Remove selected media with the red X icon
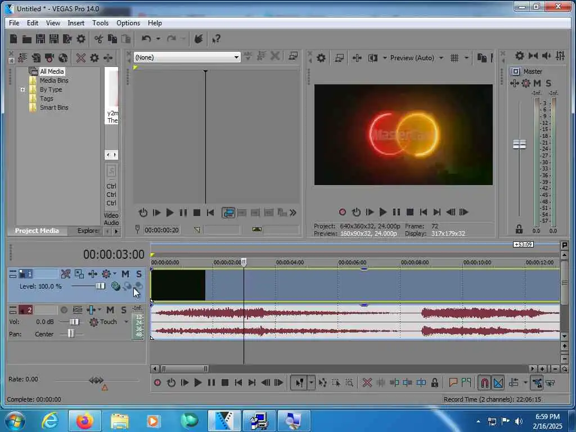This screenshot has height=432, width=576. (x=81, y=58)
